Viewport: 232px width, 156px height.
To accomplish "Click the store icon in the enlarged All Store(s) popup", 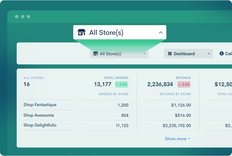I will [x=81, y=32].
